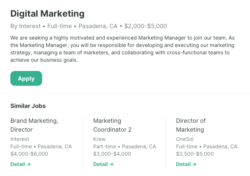Screen dimensions: 250x176
Task: Open Detail link for Director of Marketing
Action: [x=186, y=164]
